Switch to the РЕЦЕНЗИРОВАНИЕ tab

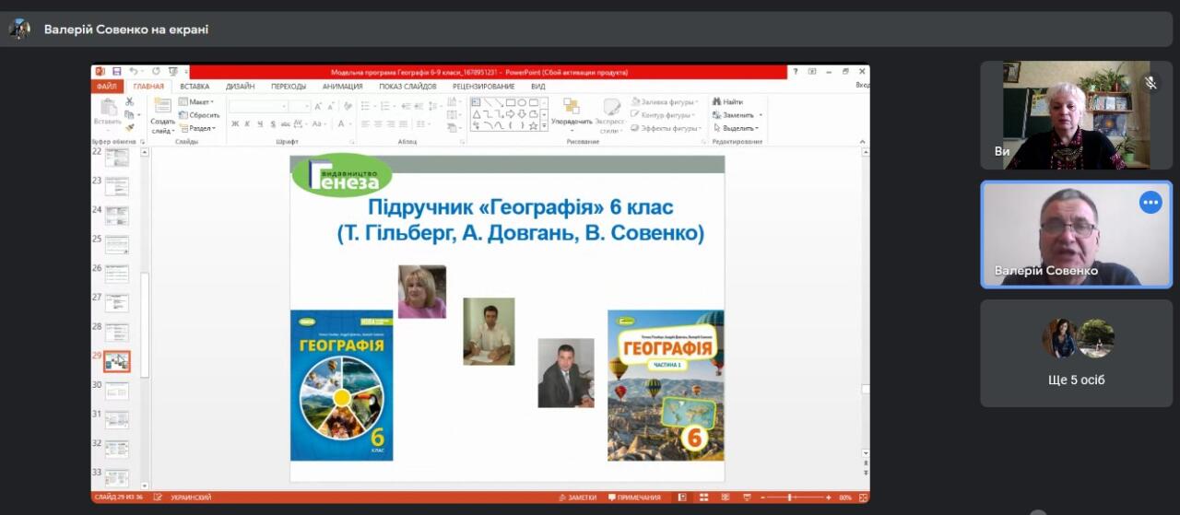tap(483, 87)
